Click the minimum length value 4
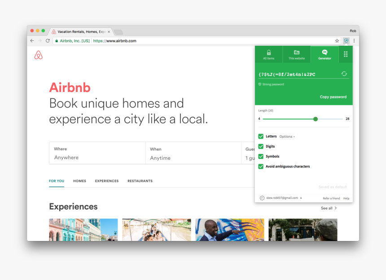The width and height of the screenshot is (386, 280). [259, 119]
